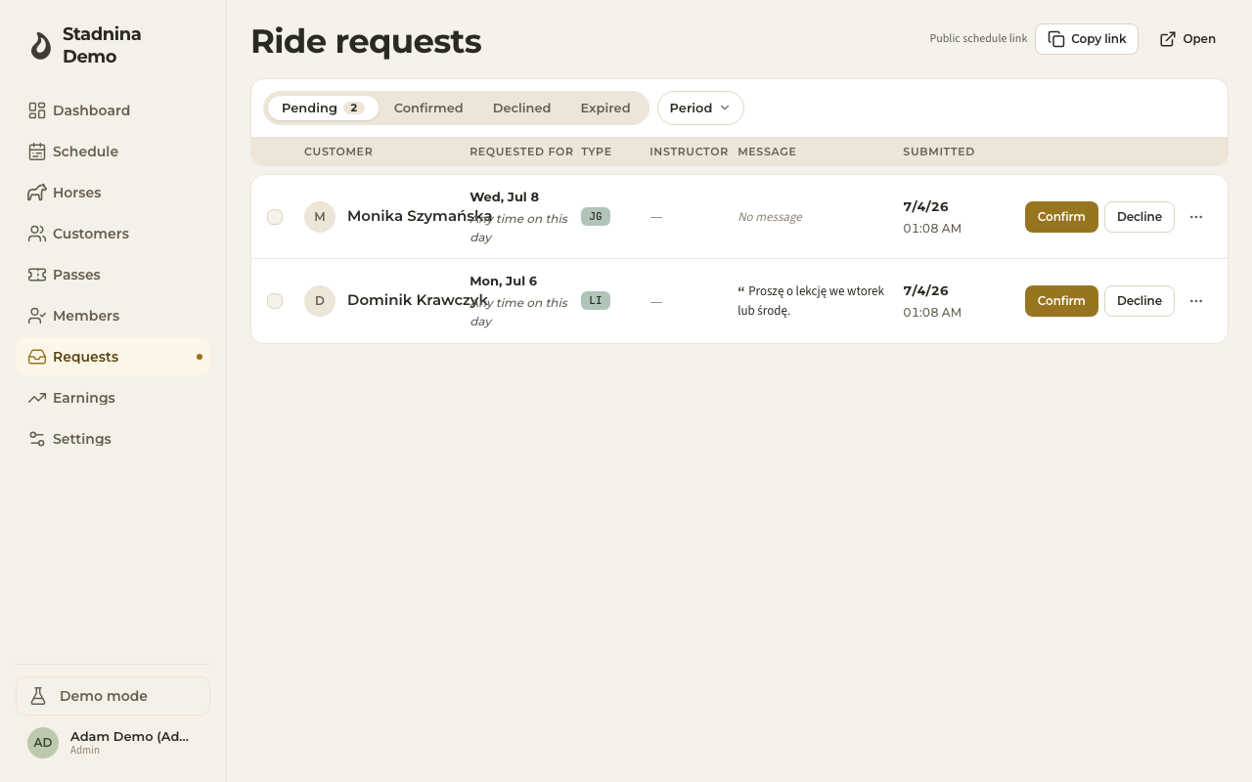
Task: Click the pending count badge 2
Action: pos(354,109)
